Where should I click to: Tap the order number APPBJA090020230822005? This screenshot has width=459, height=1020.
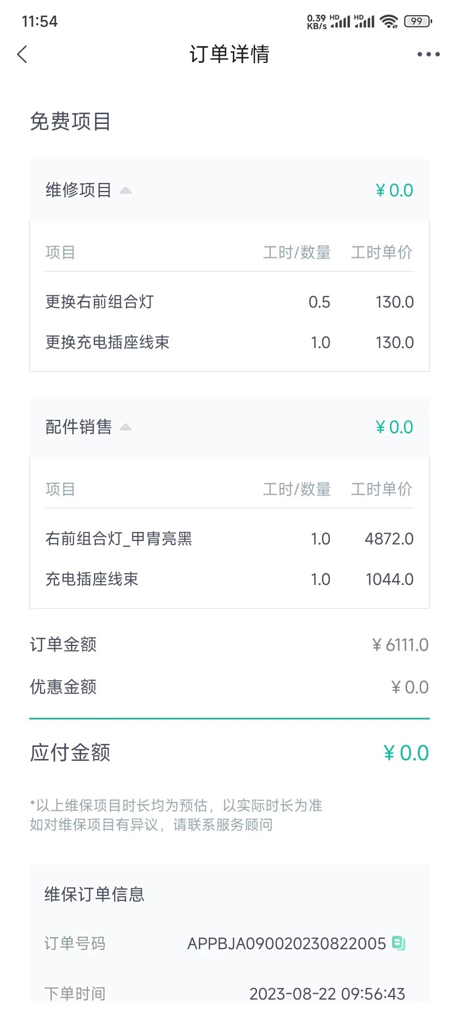[287, 944]
